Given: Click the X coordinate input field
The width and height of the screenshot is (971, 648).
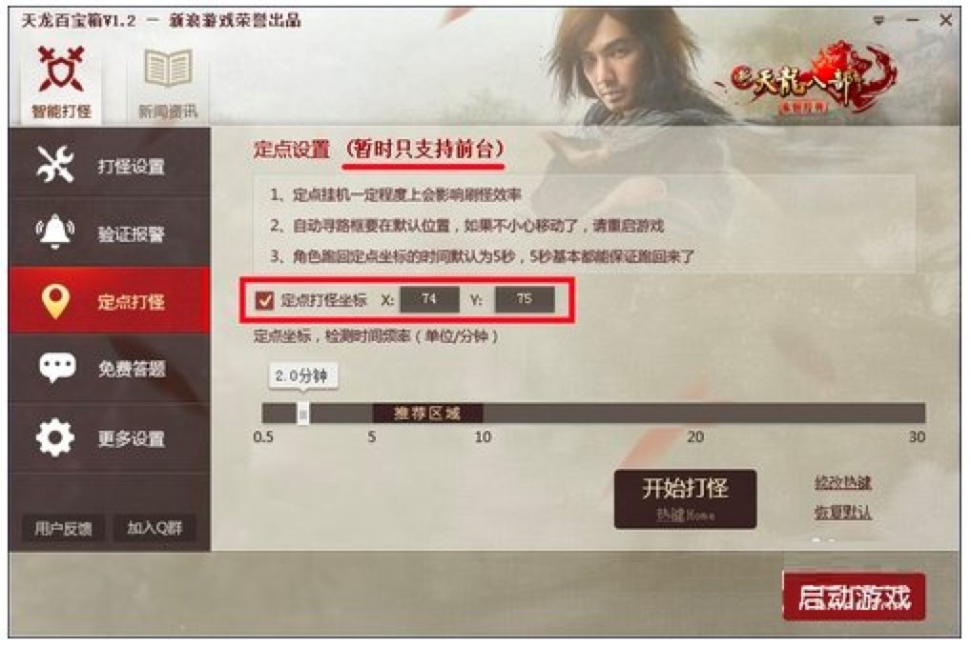Looking at the screenshot, I should pyautogui.click(x=430, y=299).
